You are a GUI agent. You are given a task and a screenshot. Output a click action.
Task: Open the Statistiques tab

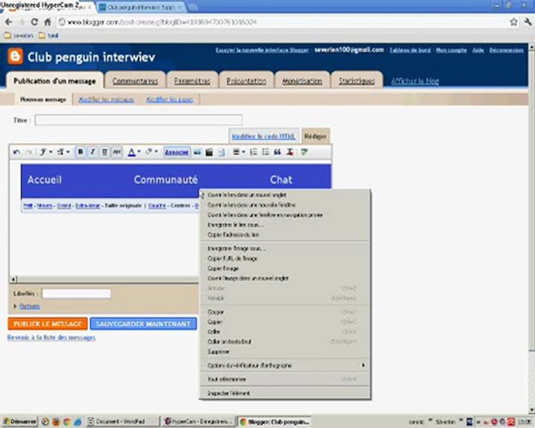[357, 81]
